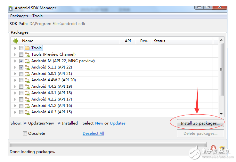Check the Android 4.2.2 (API 17) checkbox

click(x=21, y=100)
